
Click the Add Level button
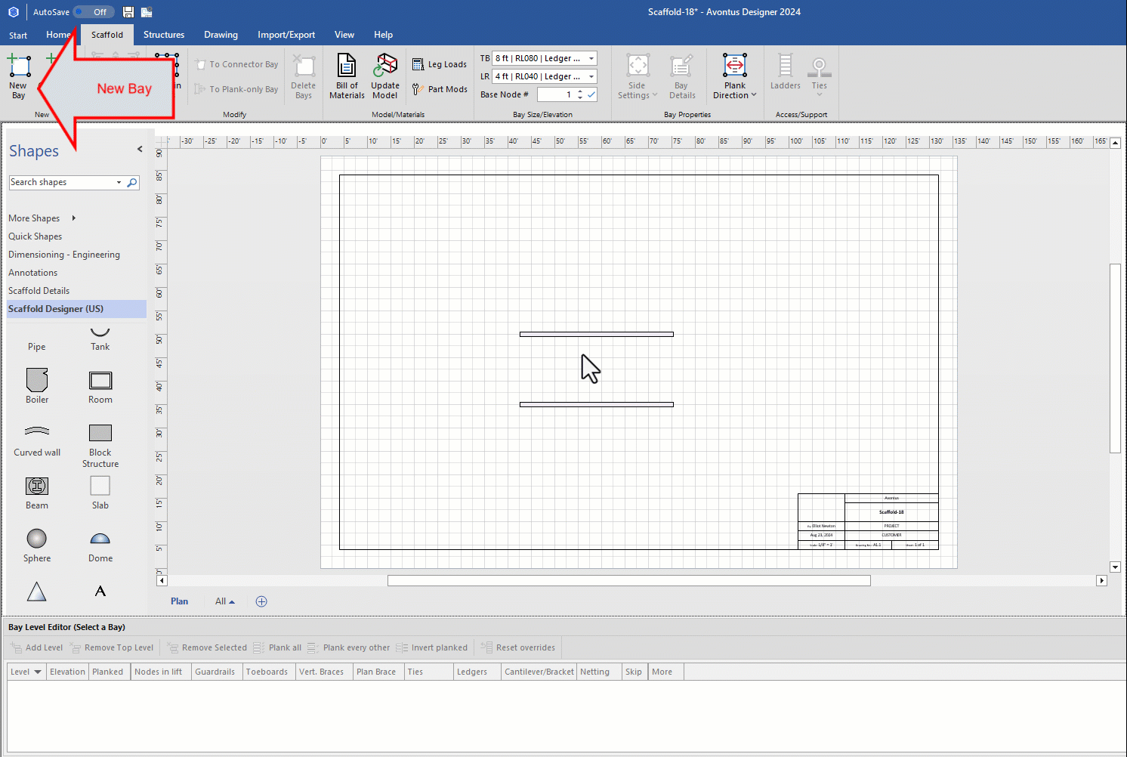click(36, 647)
